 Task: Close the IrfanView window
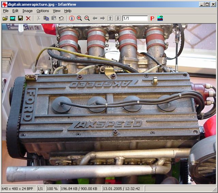point(213,4)
